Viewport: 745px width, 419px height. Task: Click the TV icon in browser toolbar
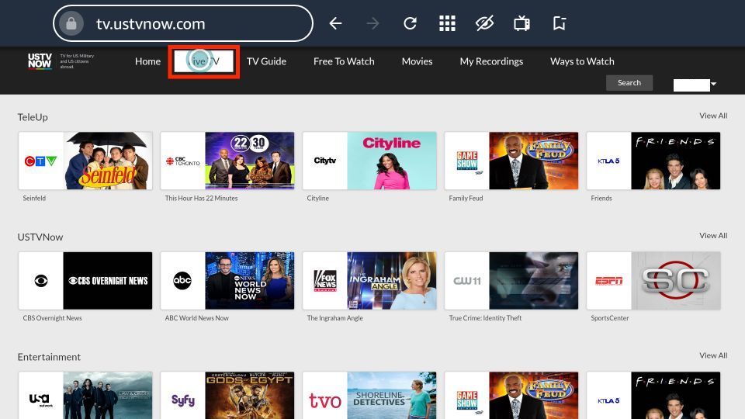click(x=521, y=23)
